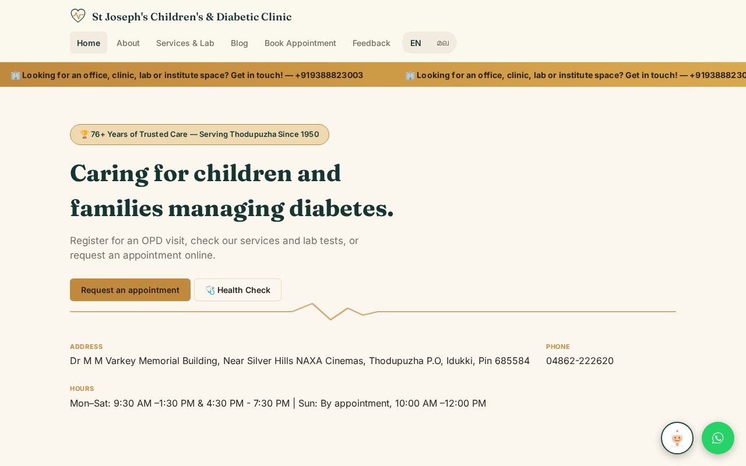Click the heart logo icon in header
This screenshot has height=466, width=746.
[x=78, y=16]
